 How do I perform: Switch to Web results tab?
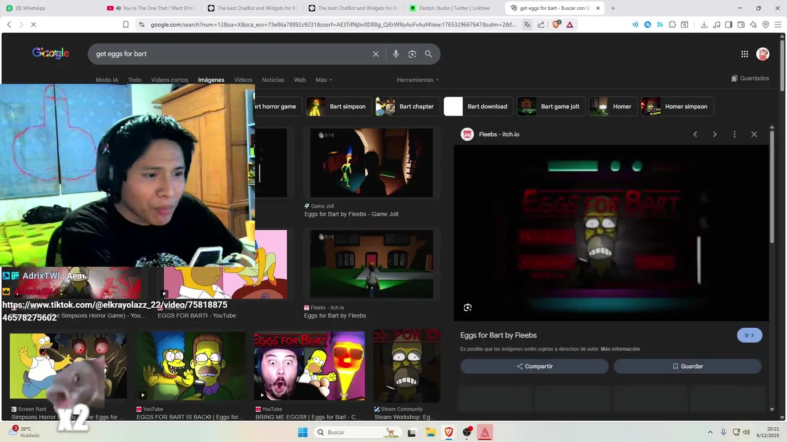pyautogui.click(x=299, y=80)
